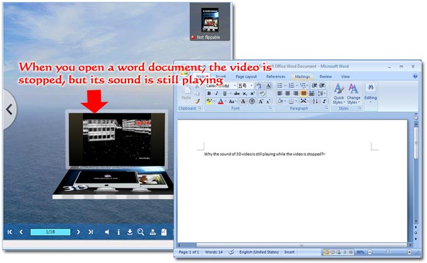Open flipbook zoom magnifier icon
Viewport: 427px width, 263px height.
click(141, 232)
